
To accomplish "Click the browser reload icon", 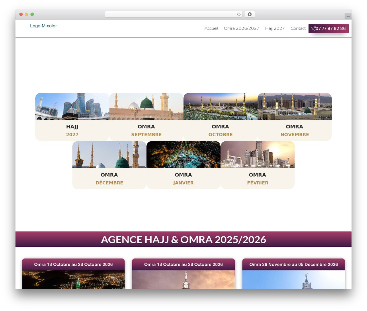I will (x=239, y=14).
